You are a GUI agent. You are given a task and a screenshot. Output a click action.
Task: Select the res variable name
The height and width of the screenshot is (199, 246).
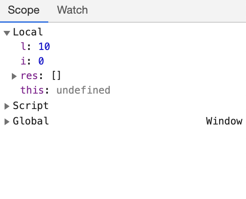pos(29,76)
